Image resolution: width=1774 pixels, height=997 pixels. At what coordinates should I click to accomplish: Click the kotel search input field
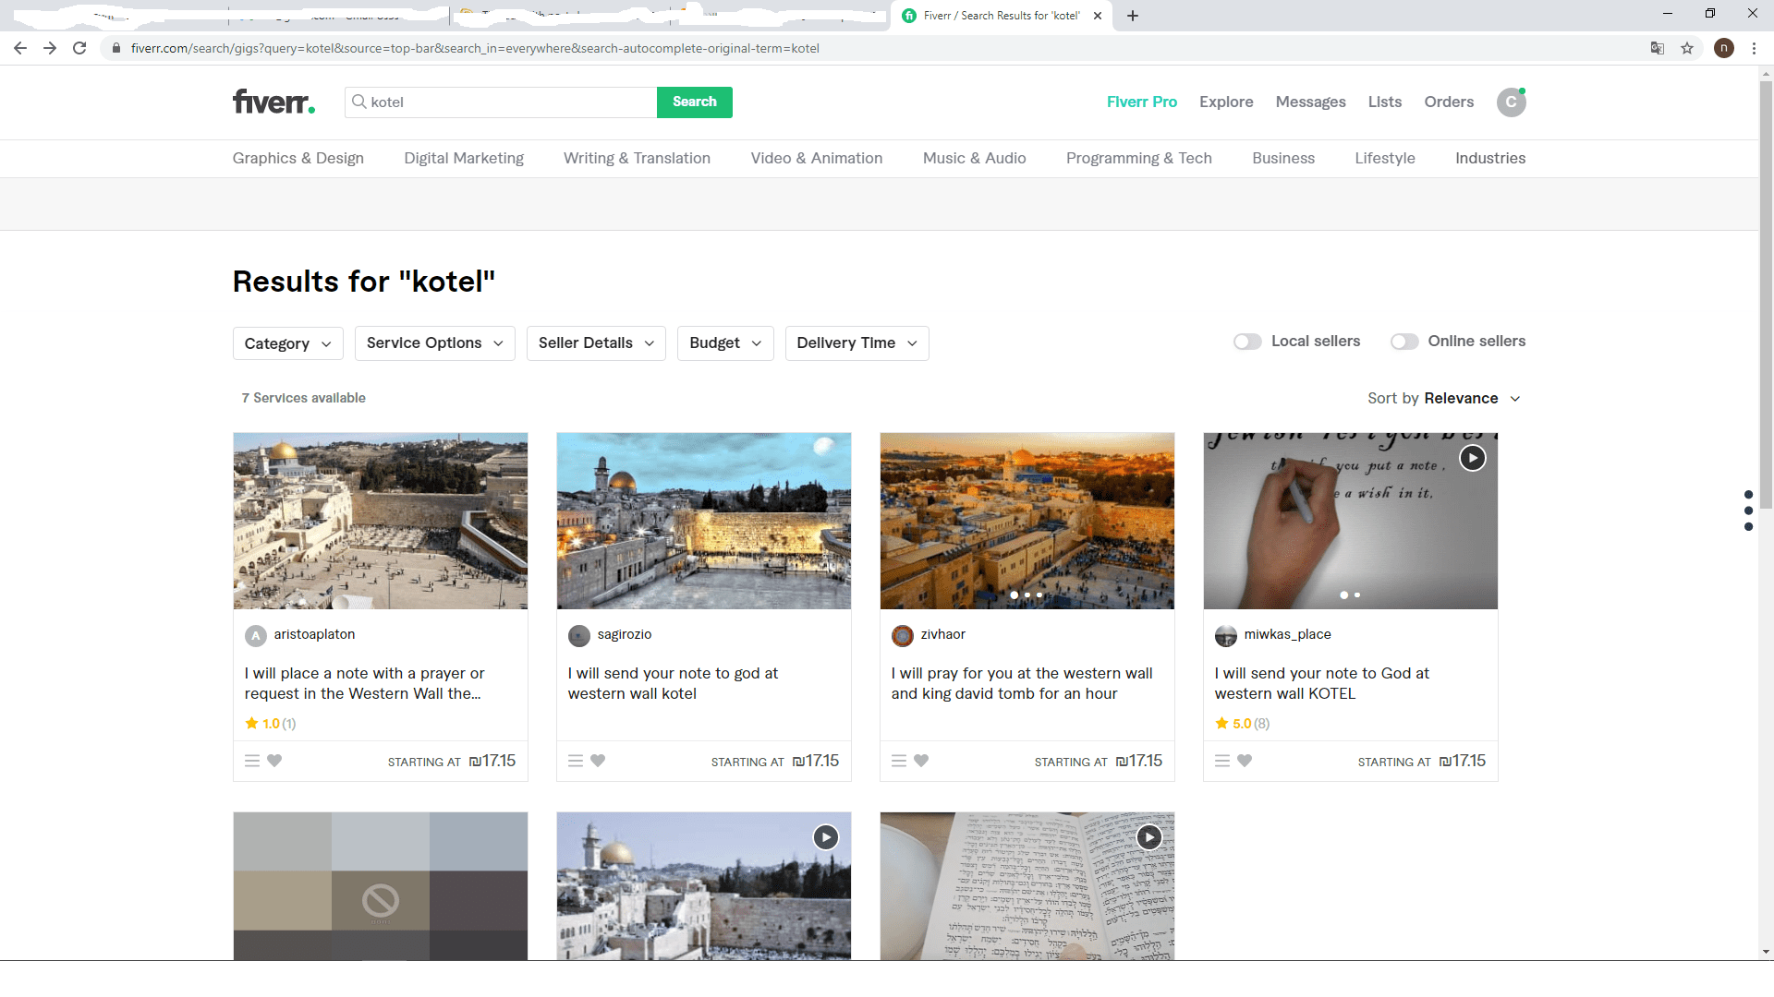pyautogui.click(x=508, y=102)
